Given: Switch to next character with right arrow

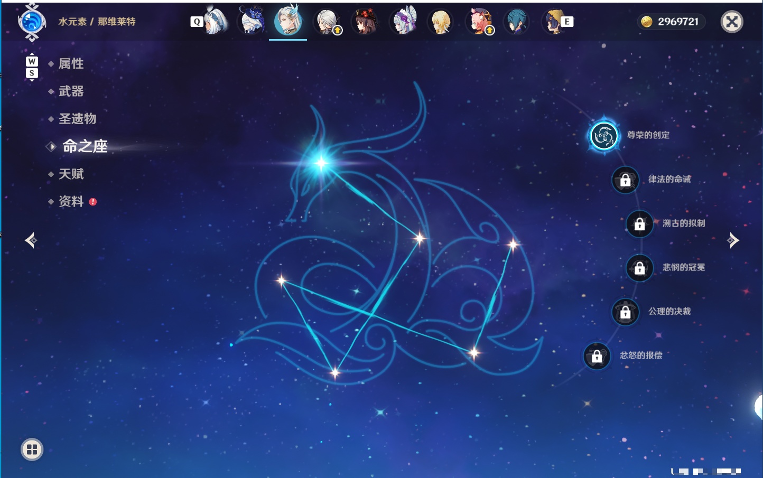Looking at the screenshot, I should (733, 240).
